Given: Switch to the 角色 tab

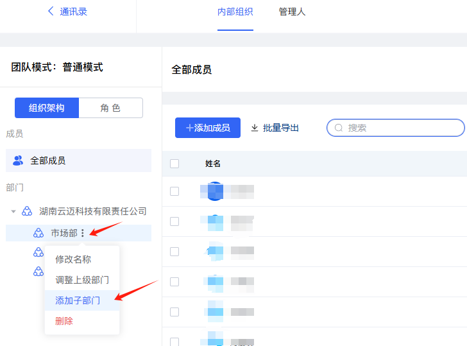Looking at the screenshot, I should coord(110,108).
